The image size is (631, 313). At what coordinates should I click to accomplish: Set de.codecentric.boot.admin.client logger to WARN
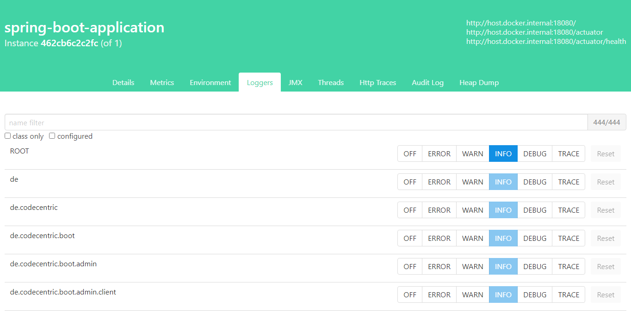point(473,295)
